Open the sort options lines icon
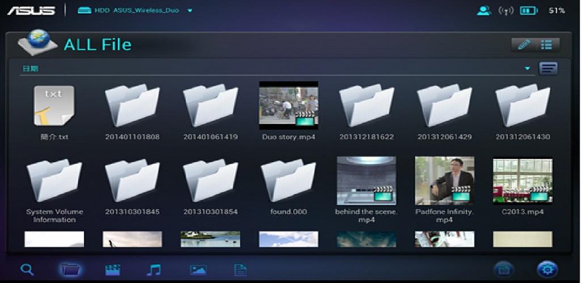This screenshot has width=581, height=283. pyautogui.click(x=548, y=68)
